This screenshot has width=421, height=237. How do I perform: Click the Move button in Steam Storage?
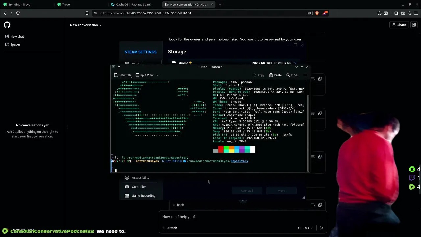coord(281,191)
